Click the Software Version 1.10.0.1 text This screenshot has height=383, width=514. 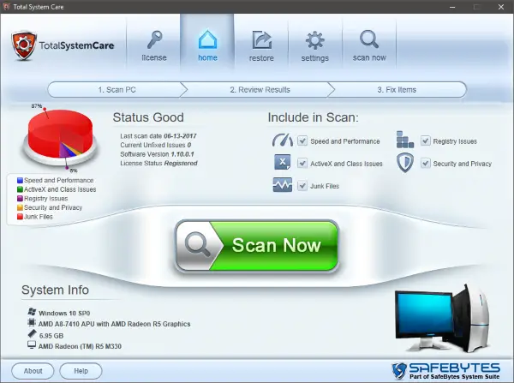(157, 154)
